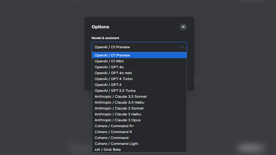Pick OpenAI / GPT-3.5 Turbo

(139, 91)
